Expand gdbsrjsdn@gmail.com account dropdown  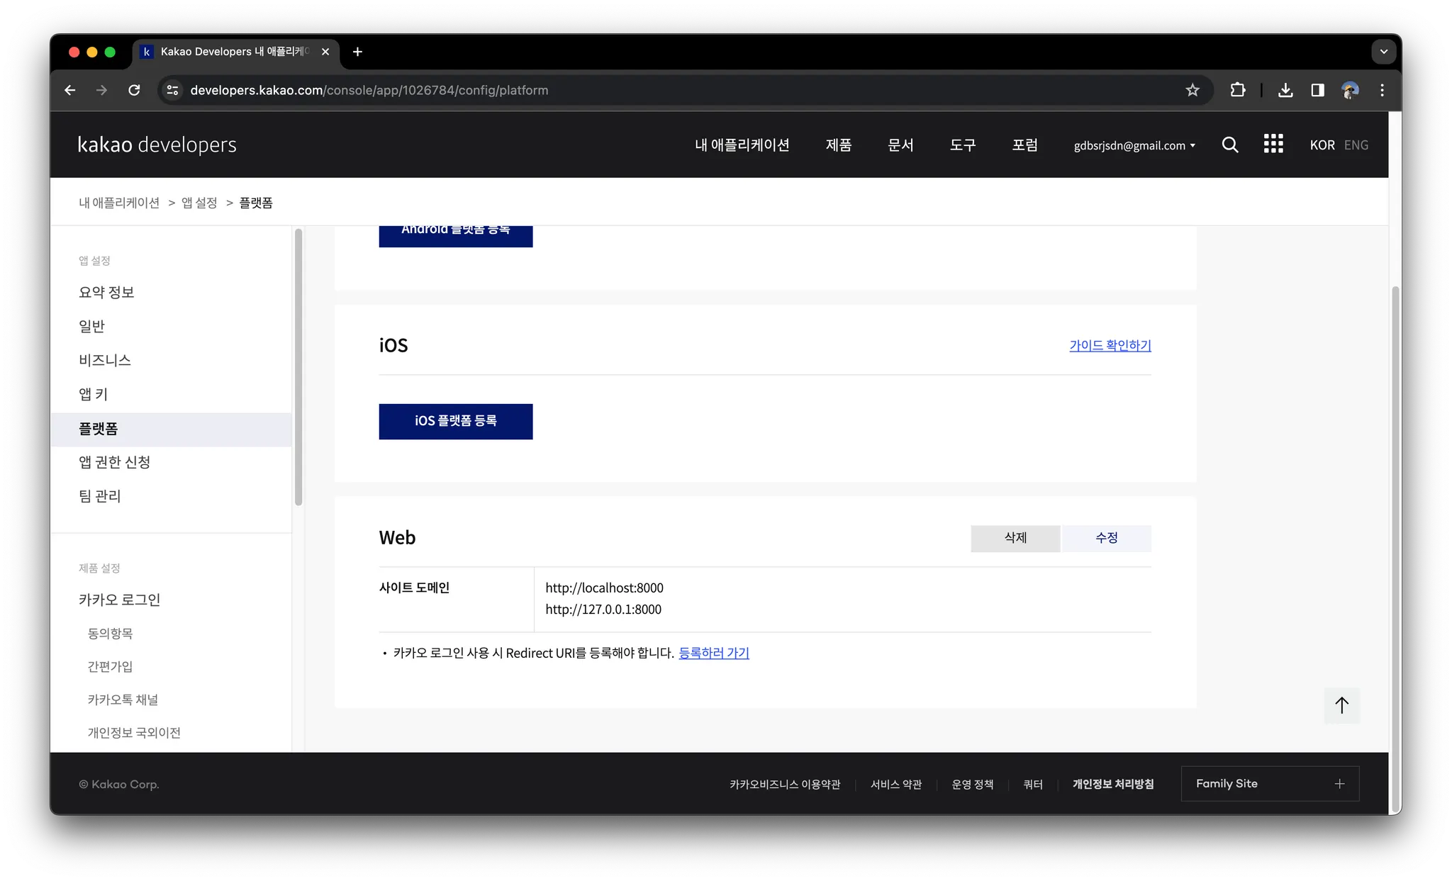(x=1134, y=145)
